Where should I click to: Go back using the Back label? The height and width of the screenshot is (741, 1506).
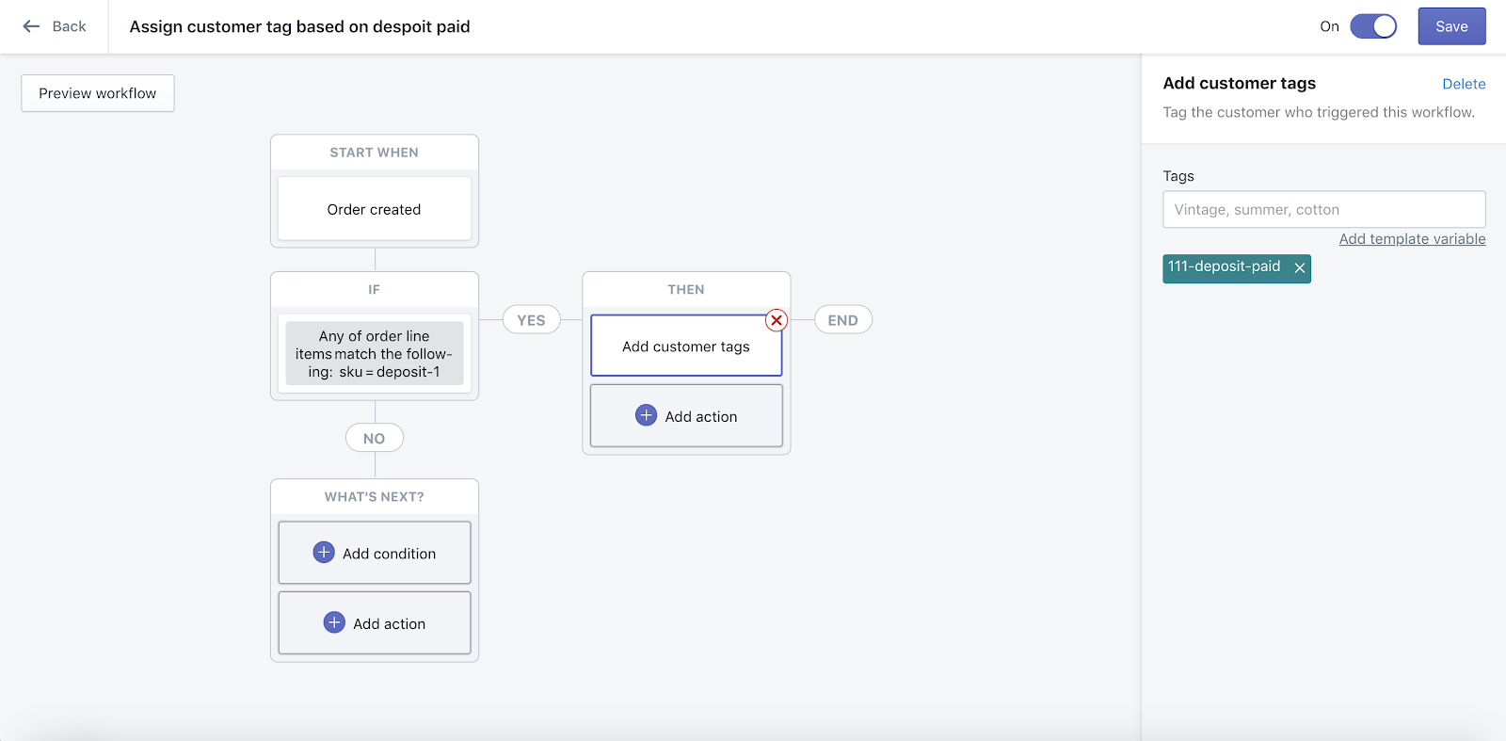coord(69,26)
